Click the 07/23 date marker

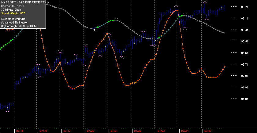coord(161,131)
